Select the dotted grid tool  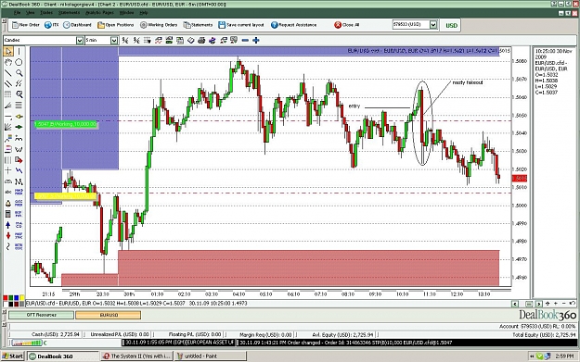pos(8,94)
